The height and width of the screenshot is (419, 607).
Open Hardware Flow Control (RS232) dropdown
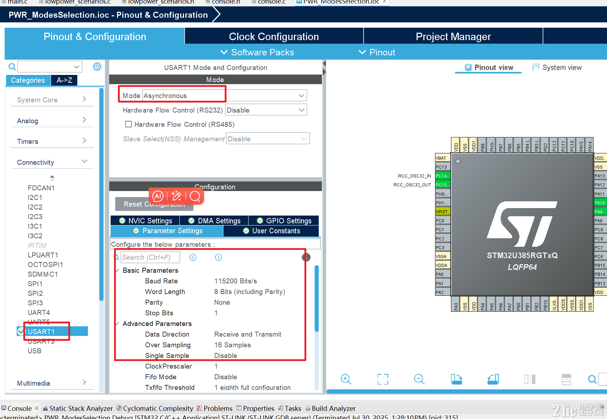[x=266, y=110]
